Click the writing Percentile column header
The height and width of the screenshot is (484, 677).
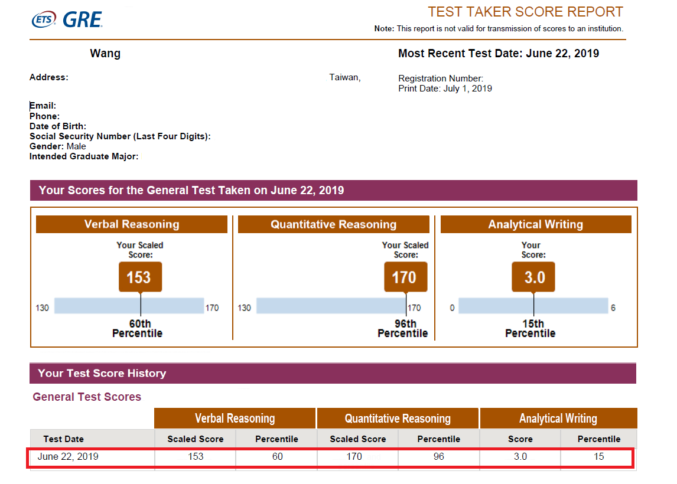pyautogui.click(x=599, y=439)
